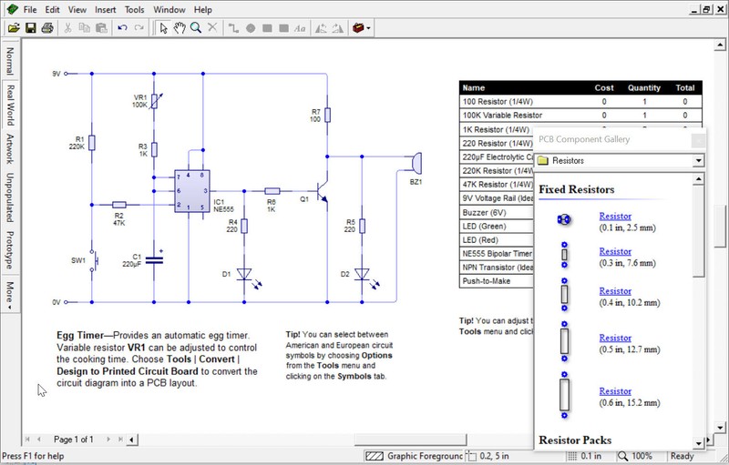The height and width of the screenshot is (465, 729).
Task: Save the document using the floppy disk icon
Action: click(x=30, y=28)
